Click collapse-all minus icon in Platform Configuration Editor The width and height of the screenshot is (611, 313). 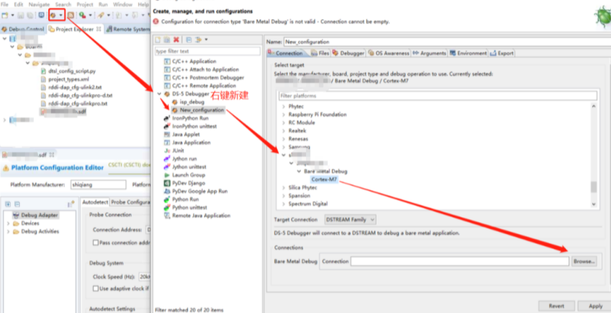point(18,204)
